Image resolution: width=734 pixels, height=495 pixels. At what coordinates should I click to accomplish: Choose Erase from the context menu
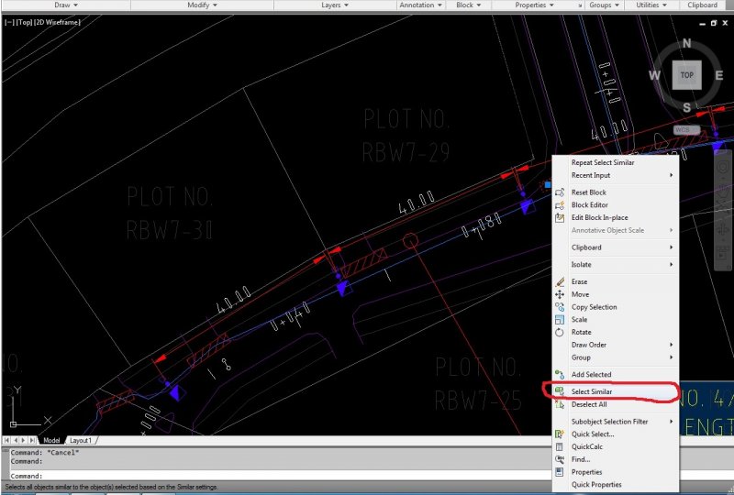pyautogui.click(x=579, y=281)
